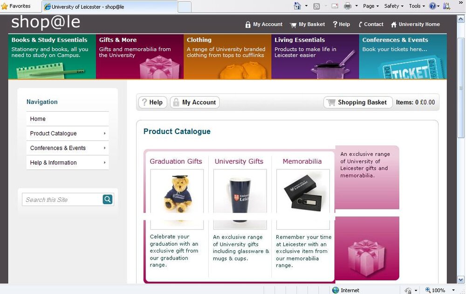The width and height of the screenshot is (466, 294).
Task: Click the Print toolbar icon
Action: point(348,6)
